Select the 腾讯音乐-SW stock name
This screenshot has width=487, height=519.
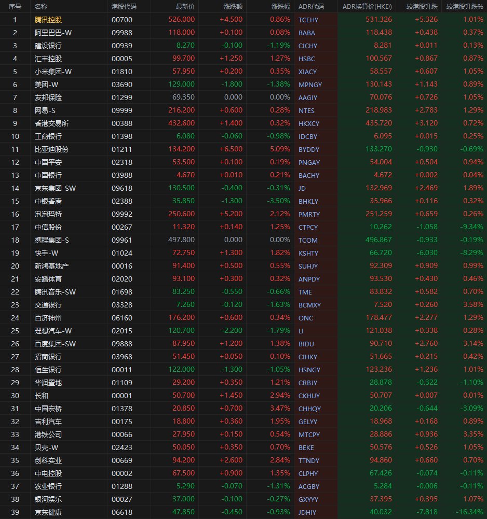click(x=55, y=292)
